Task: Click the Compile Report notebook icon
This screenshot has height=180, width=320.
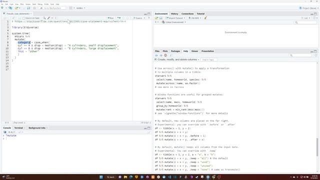Action: [55, 18]
